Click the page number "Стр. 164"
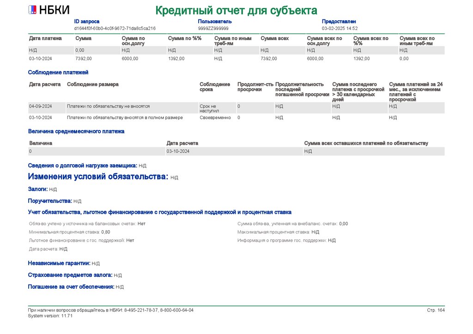Viewport: 473px width, 334px height. [436, 310]
